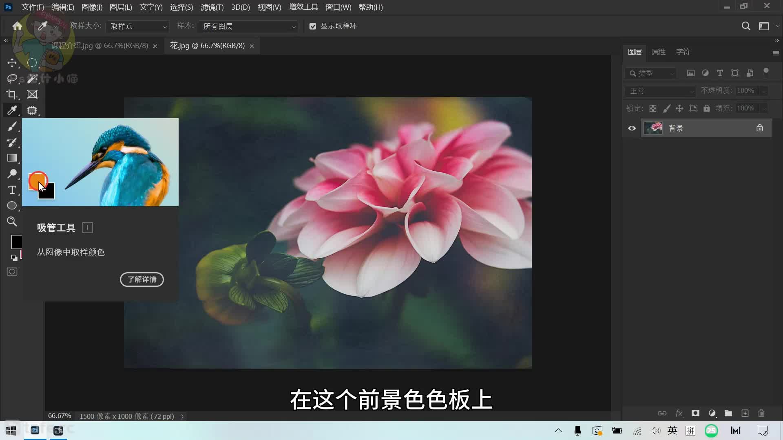Delete layer with trash icon

[761, 413]
